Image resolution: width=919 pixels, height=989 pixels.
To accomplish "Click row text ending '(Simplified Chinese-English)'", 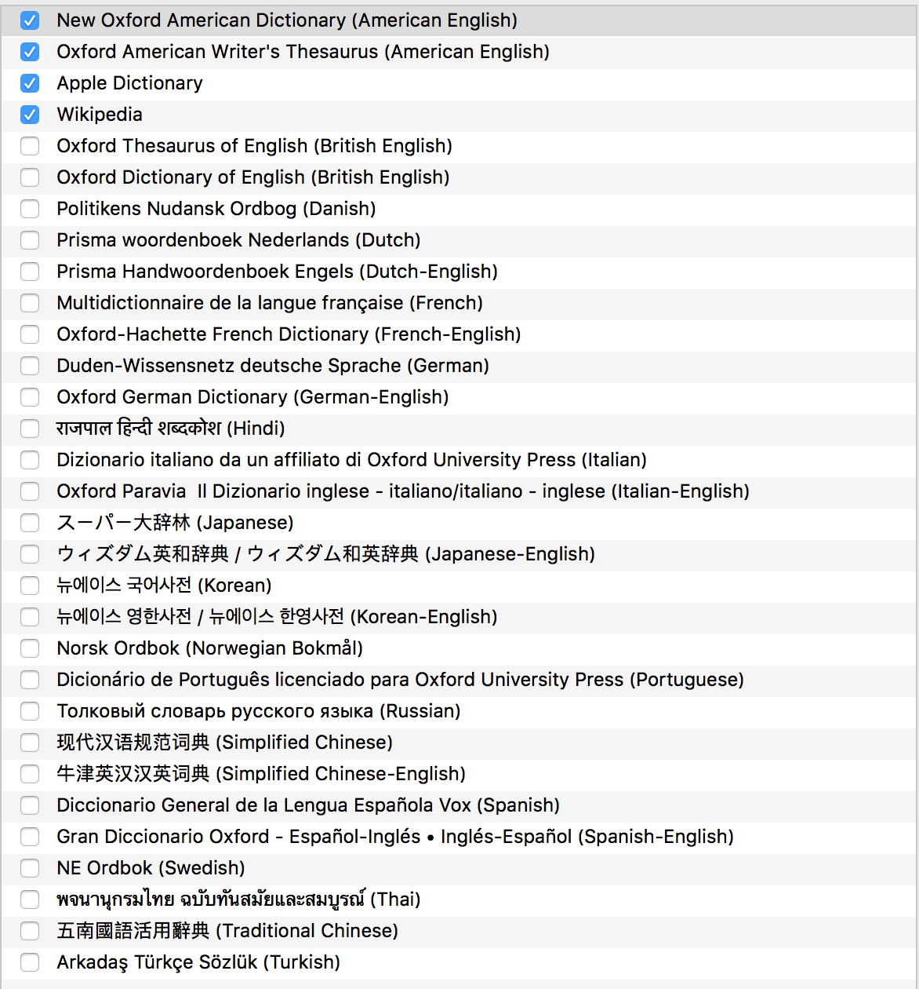I will [x=261, y=774].
